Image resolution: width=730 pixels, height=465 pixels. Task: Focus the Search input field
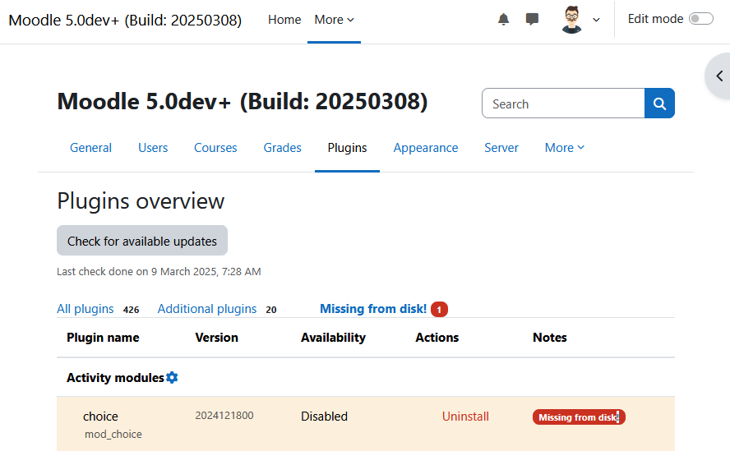point(563,104)
